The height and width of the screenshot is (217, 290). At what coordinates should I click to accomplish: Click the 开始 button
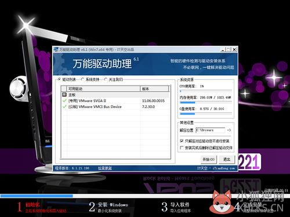click(x=208, y=160)
